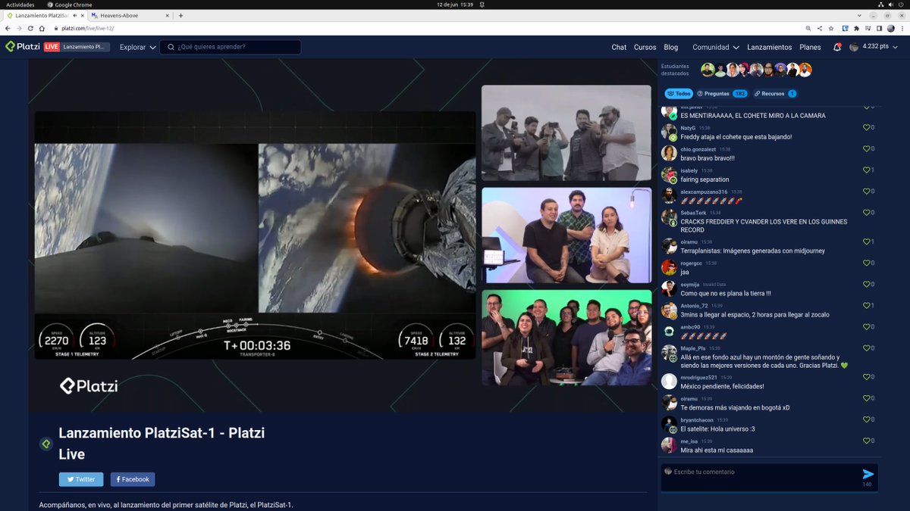Open the Chrome extensions puzzle icon

pos(856,28)
